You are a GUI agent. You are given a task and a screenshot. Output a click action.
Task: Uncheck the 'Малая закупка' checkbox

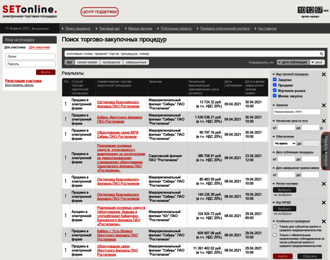point(275,96)
